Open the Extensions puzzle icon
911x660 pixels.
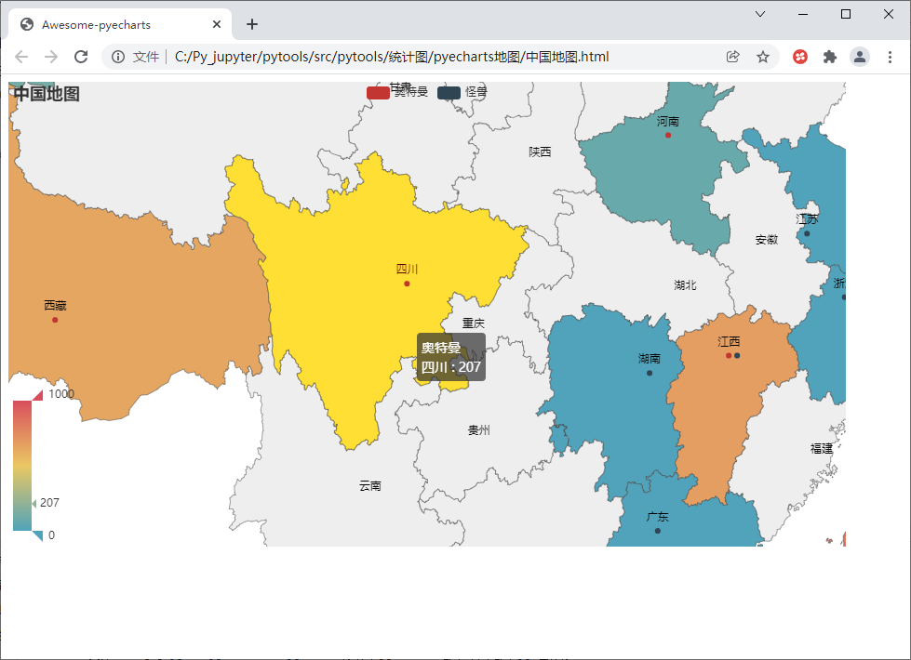pyautogui.click(x=830, y=57)
